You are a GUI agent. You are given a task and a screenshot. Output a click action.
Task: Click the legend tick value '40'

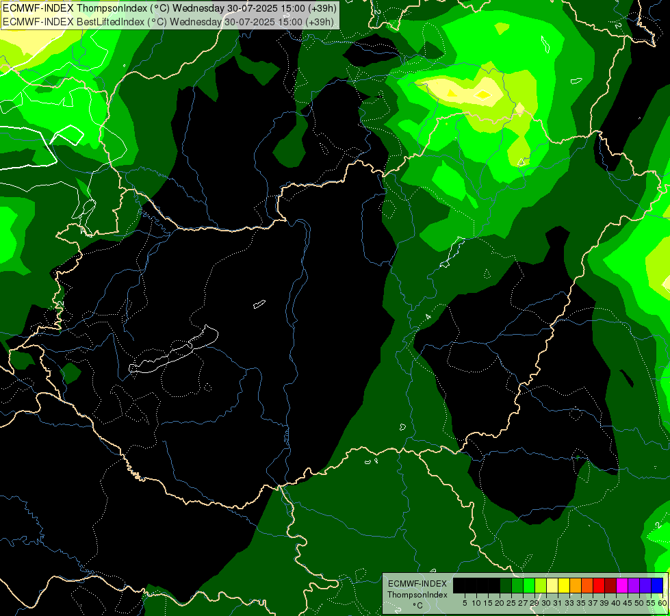(616, 603)
